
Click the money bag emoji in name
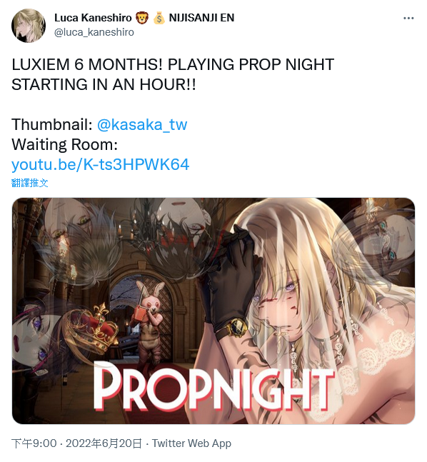pos(159,18)
